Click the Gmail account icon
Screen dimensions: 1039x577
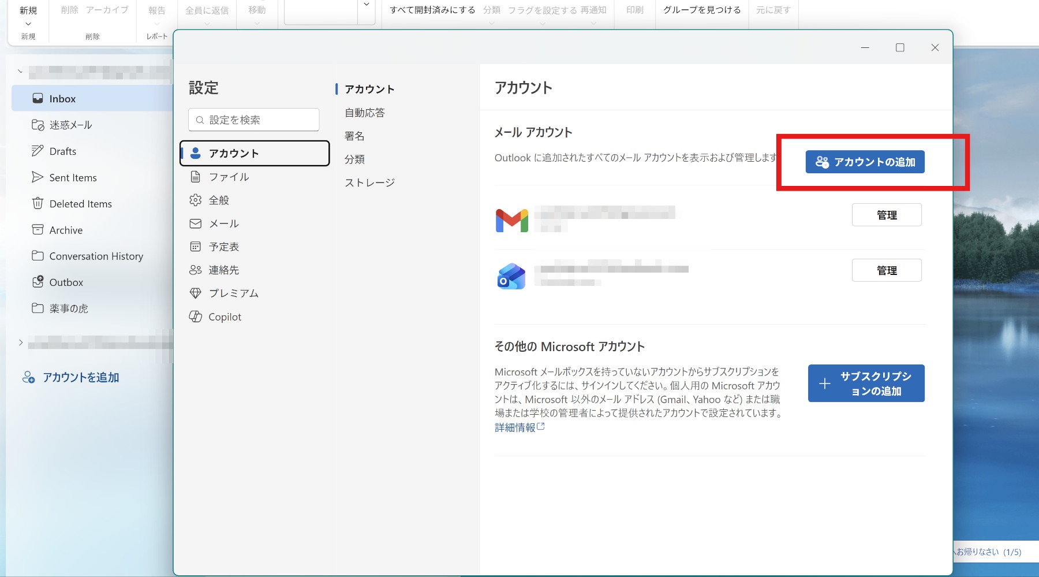(x=511, y=220)
